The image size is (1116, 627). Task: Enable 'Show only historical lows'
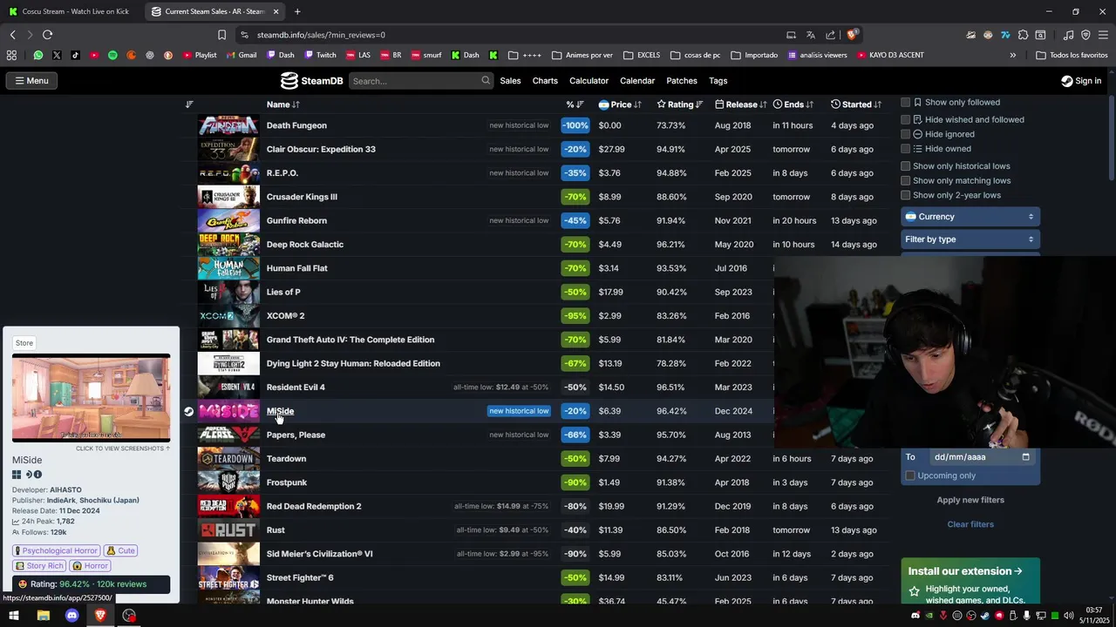tap(905, 166)
